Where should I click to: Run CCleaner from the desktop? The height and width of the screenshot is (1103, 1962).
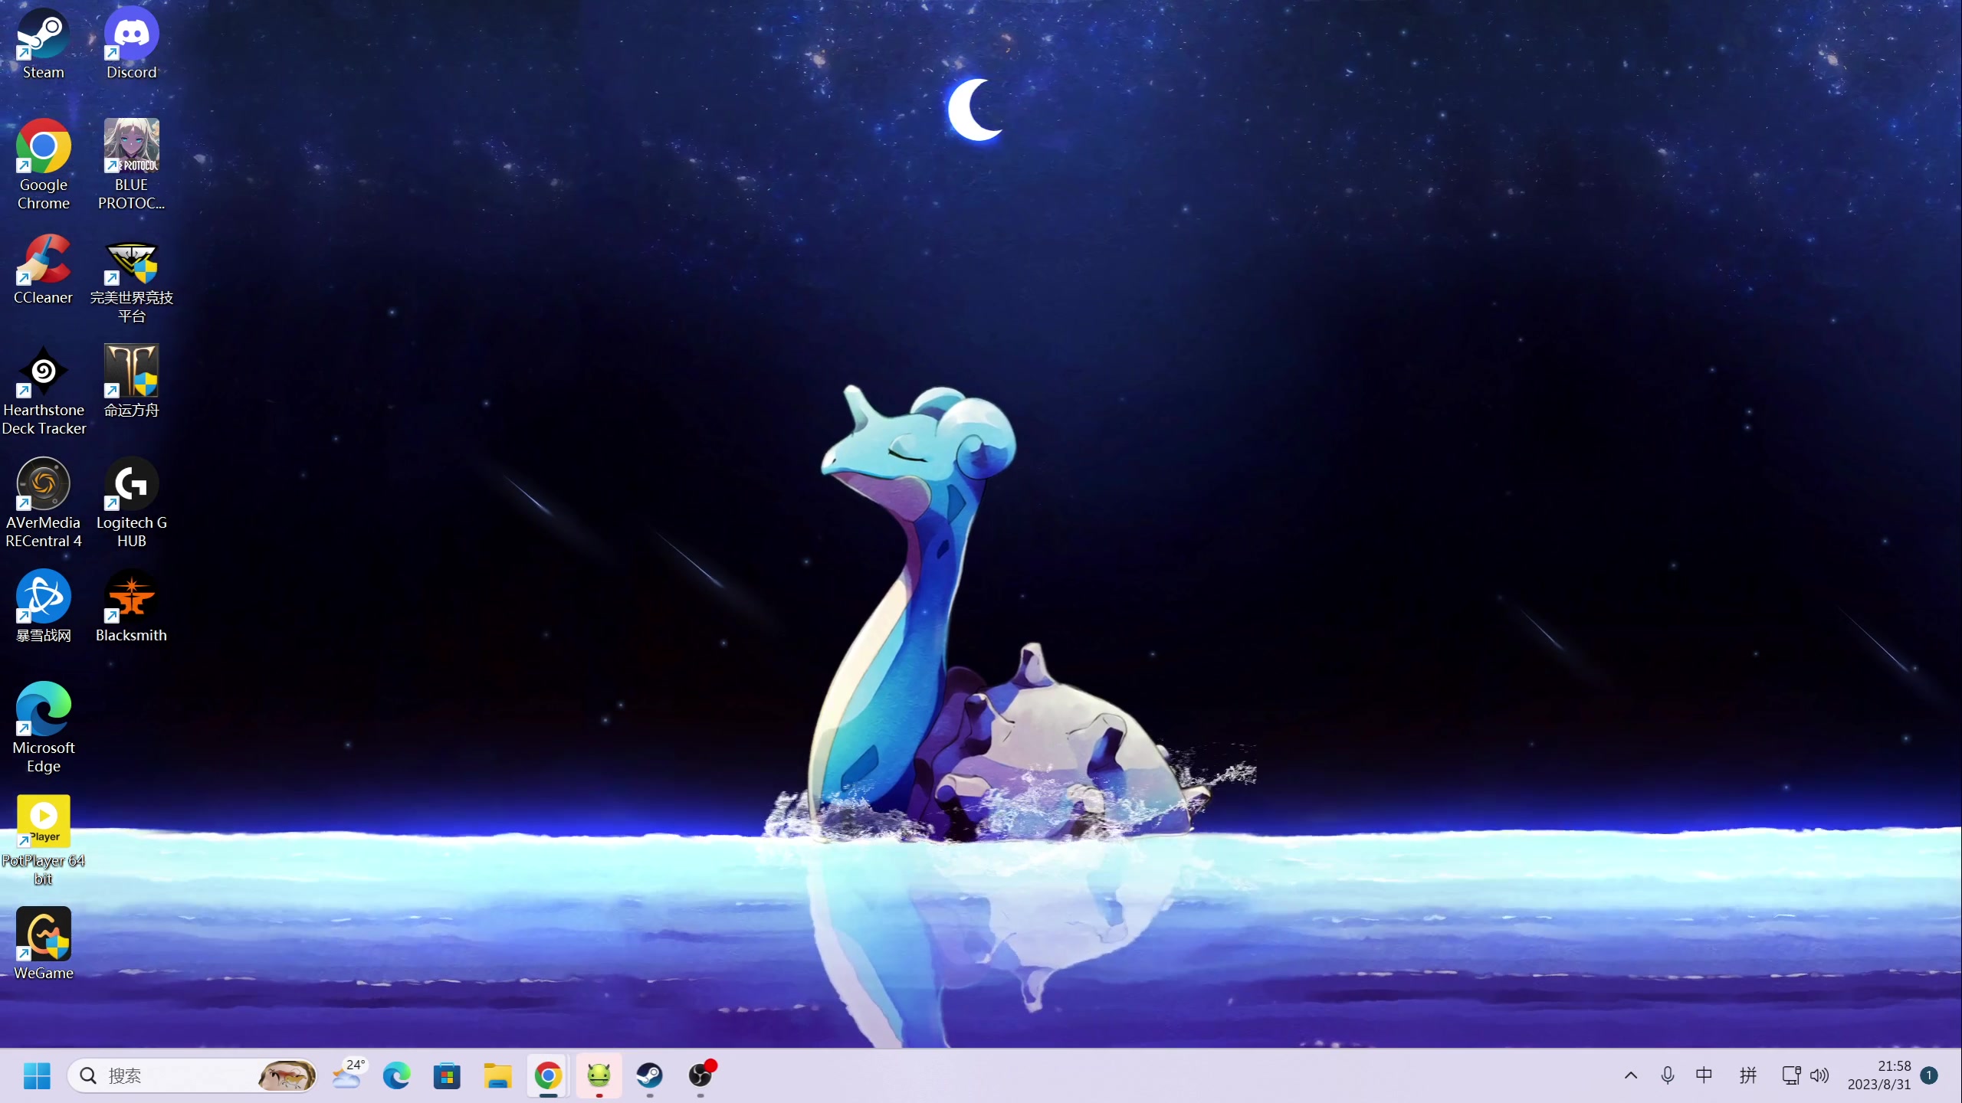44,260
